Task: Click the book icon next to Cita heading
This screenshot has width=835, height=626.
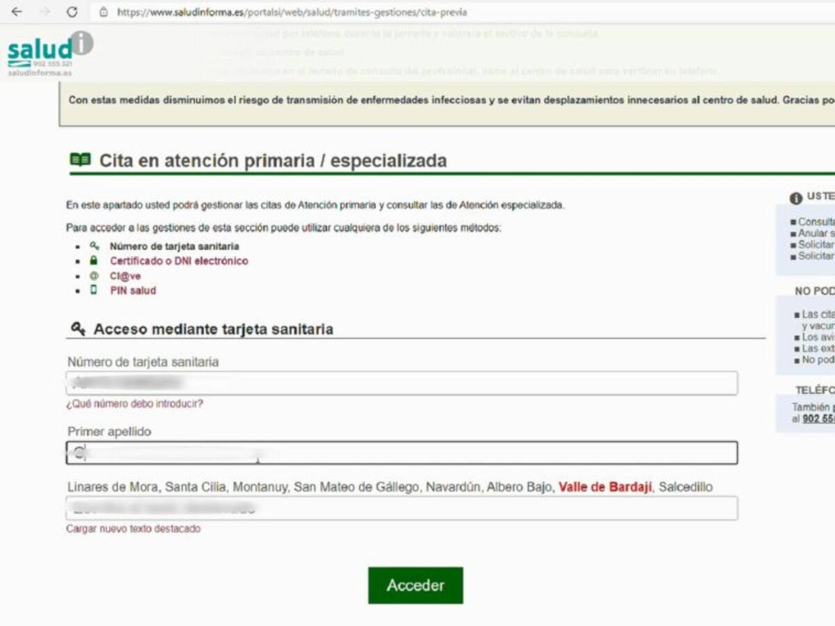Action: tap(80, 160)
